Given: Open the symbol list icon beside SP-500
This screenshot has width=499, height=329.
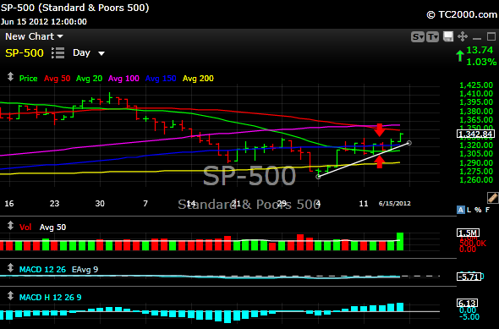Looking at the screenshot, I should (58, 52).
